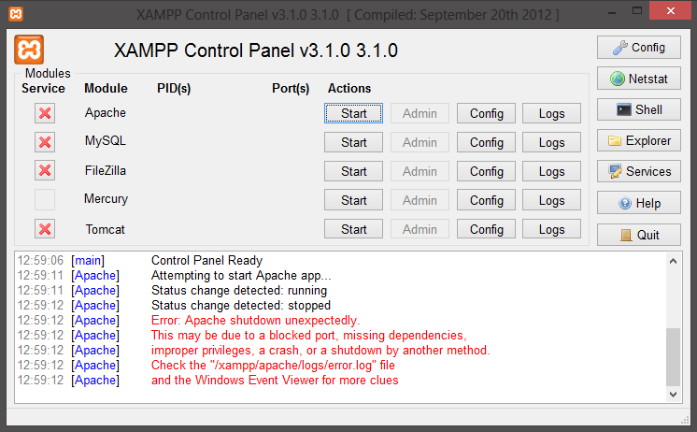Open the Explorer folder button
The image size is (697, 432).
(x=639, y=140)
